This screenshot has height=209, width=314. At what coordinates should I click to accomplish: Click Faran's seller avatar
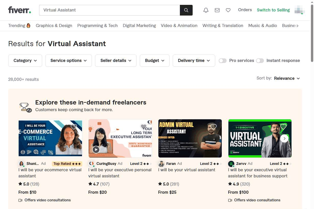(161, 164)
